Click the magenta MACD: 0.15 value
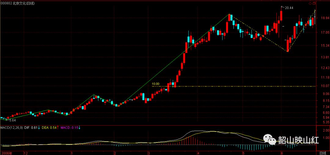This screenshot has height=155, width=330. tap(69, 128)
